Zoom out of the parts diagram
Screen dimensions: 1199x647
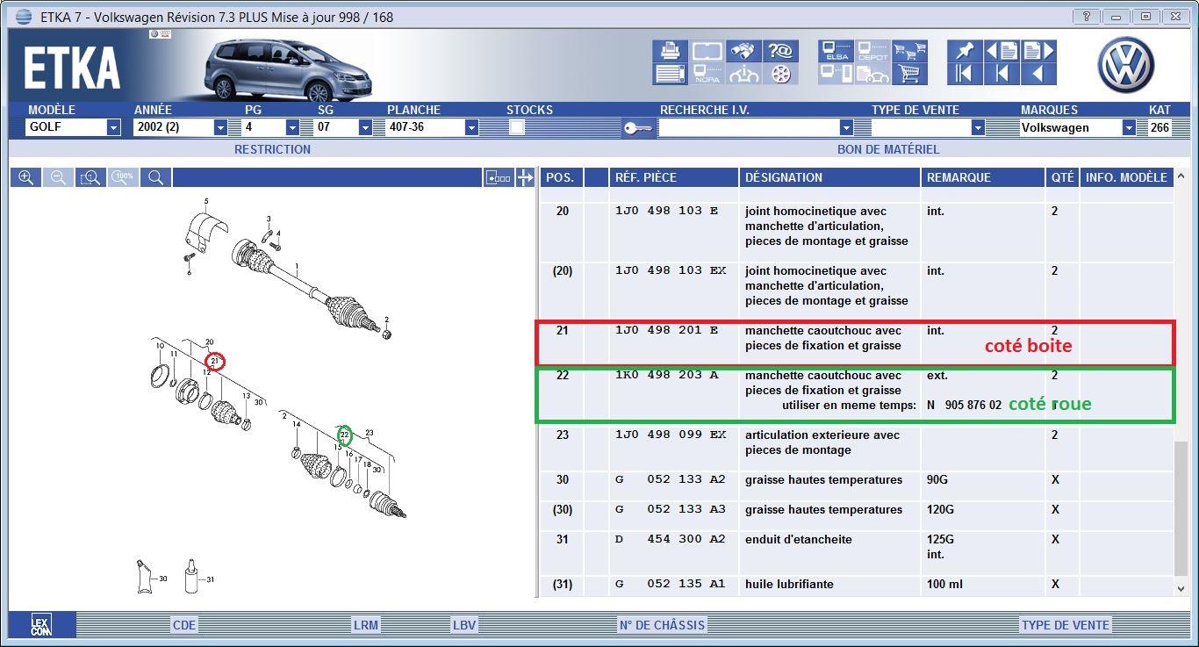coord(58,177)
